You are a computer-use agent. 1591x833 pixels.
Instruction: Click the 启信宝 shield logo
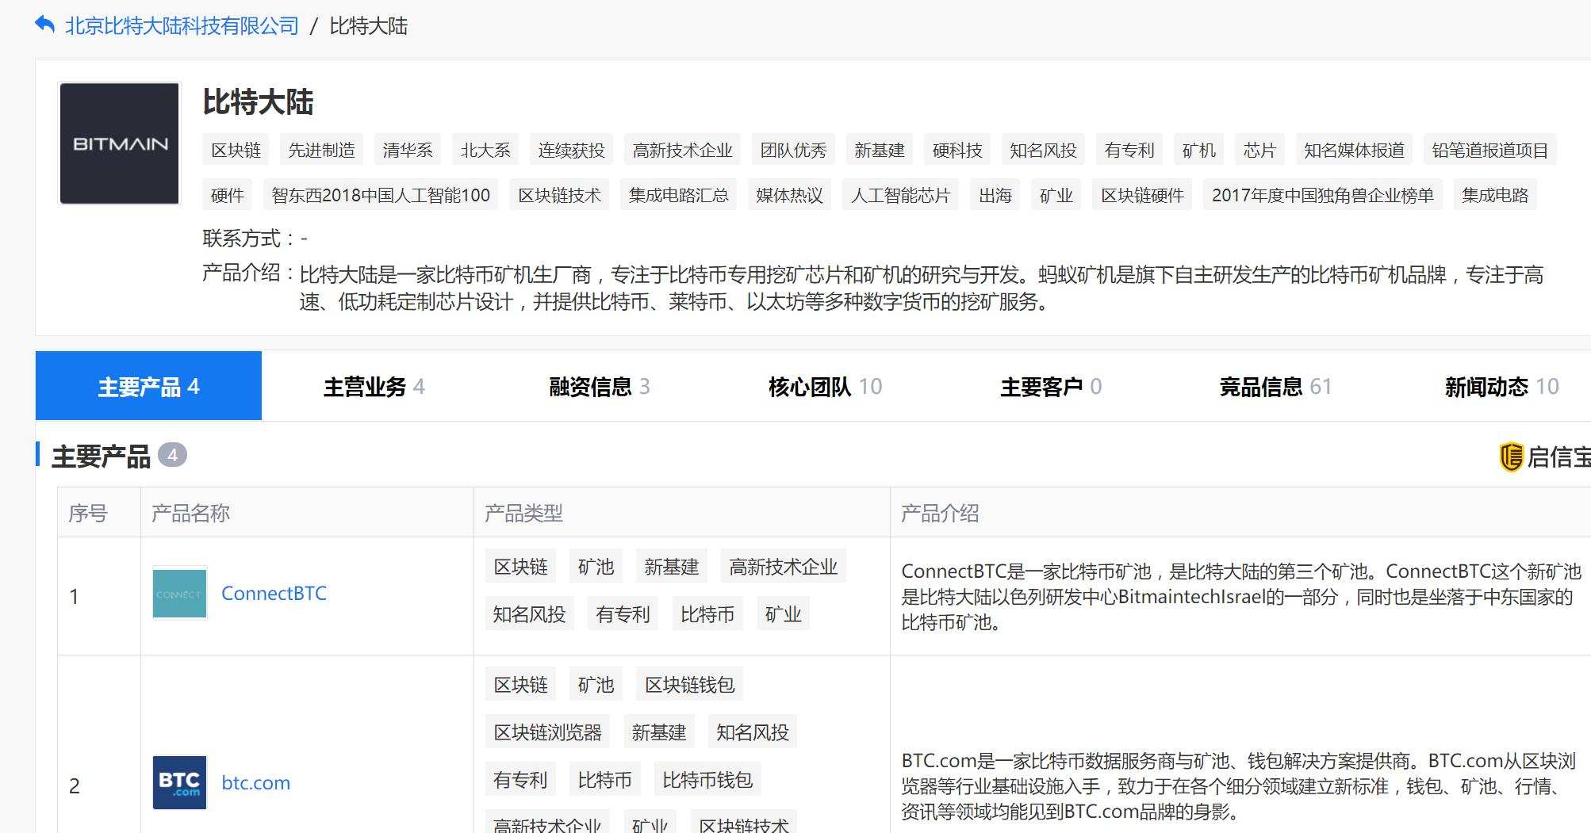point(1511,457)
